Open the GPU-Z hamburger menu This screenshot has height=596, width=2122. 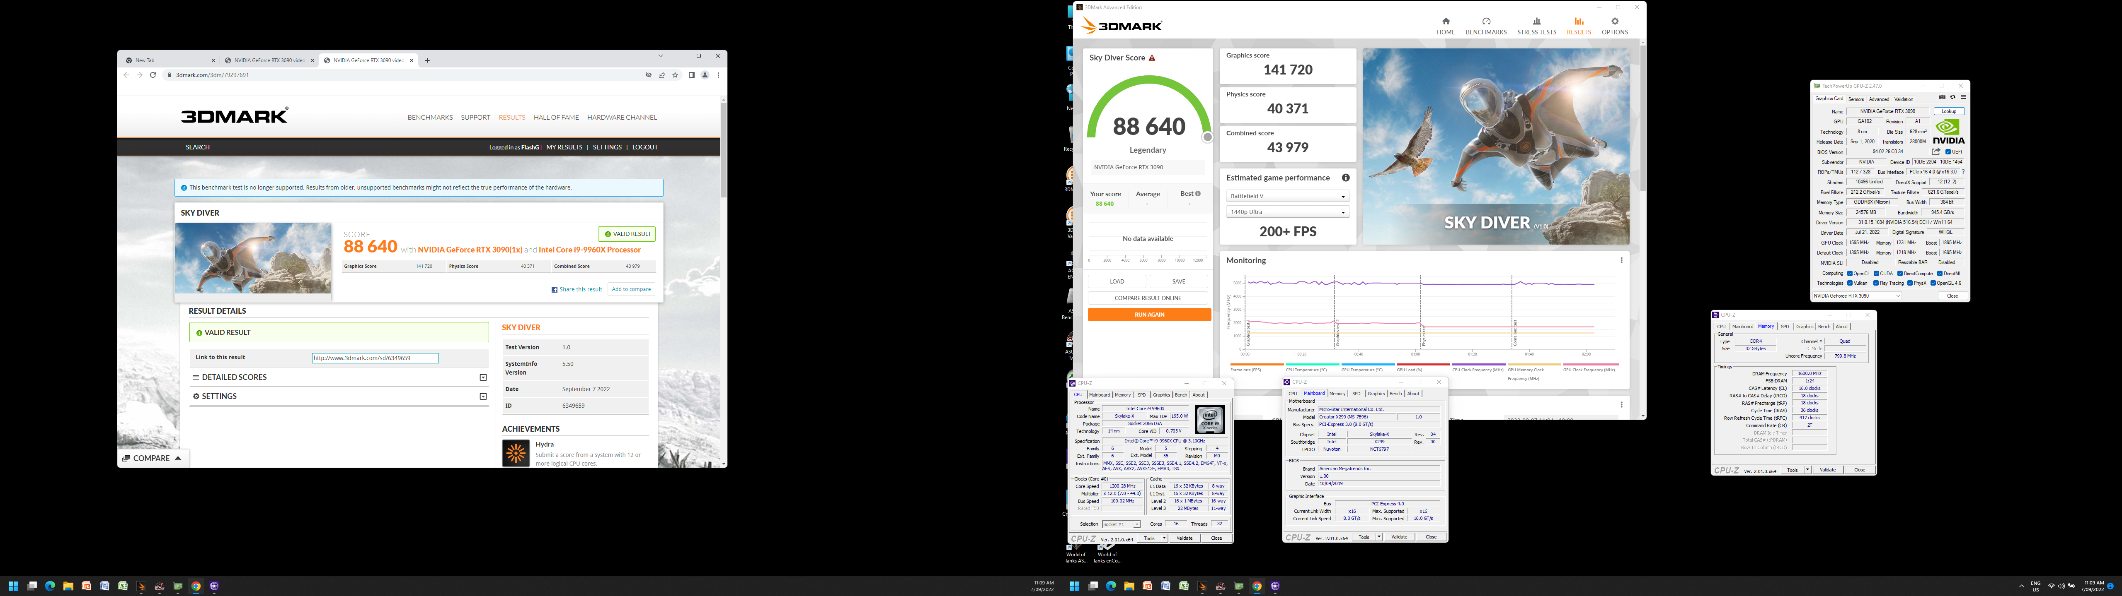[1964, 97]
